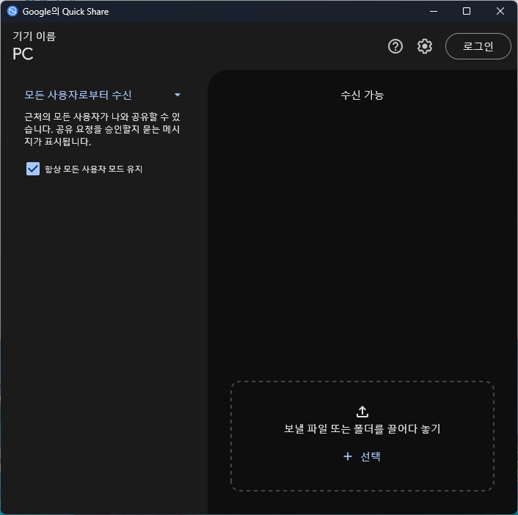Click the upload arrow icon in drop zone
Screen dimensions: 518x515
tap(362, 412)
